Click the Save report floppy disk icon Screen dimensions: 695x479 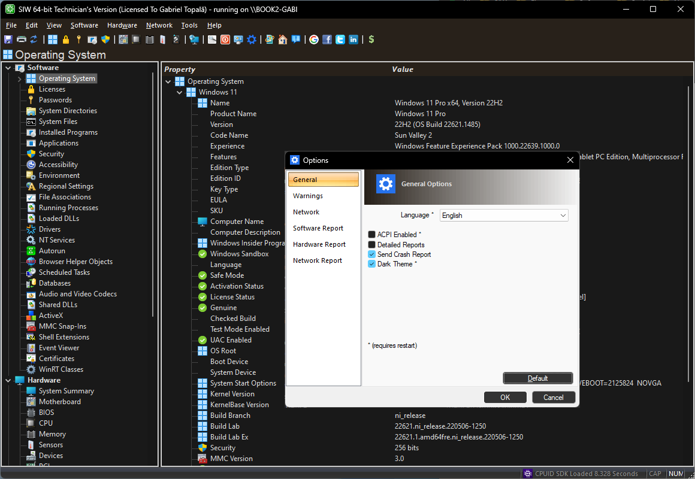click(8, 40)
